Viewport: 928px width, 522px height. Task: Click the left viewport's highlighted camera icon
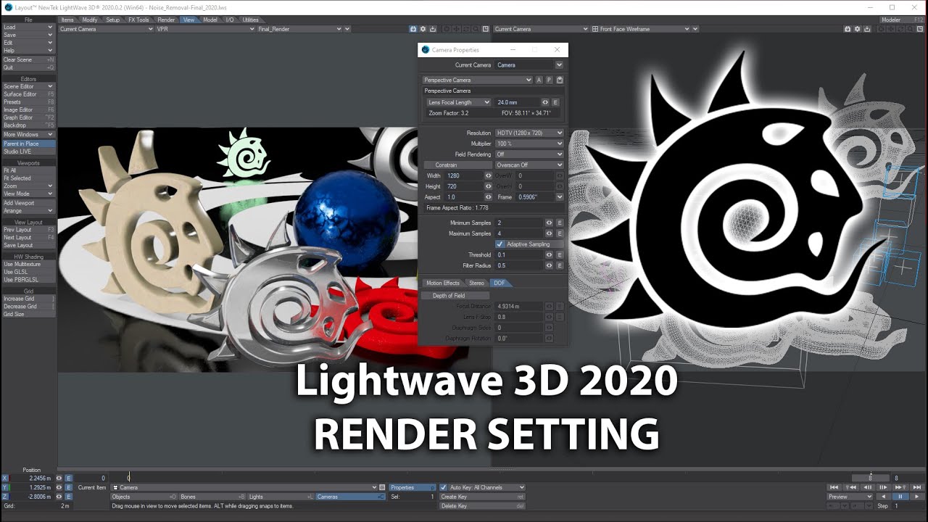[x=413, y=29]
